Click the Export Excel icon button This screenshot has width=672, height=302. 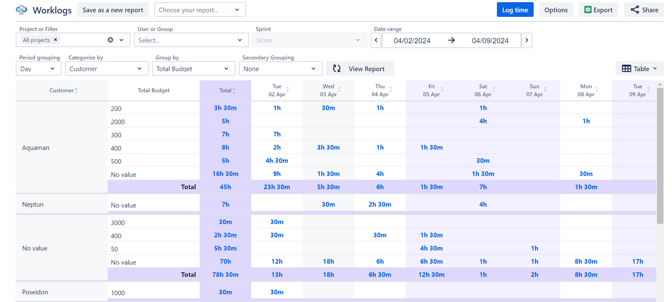598,10
